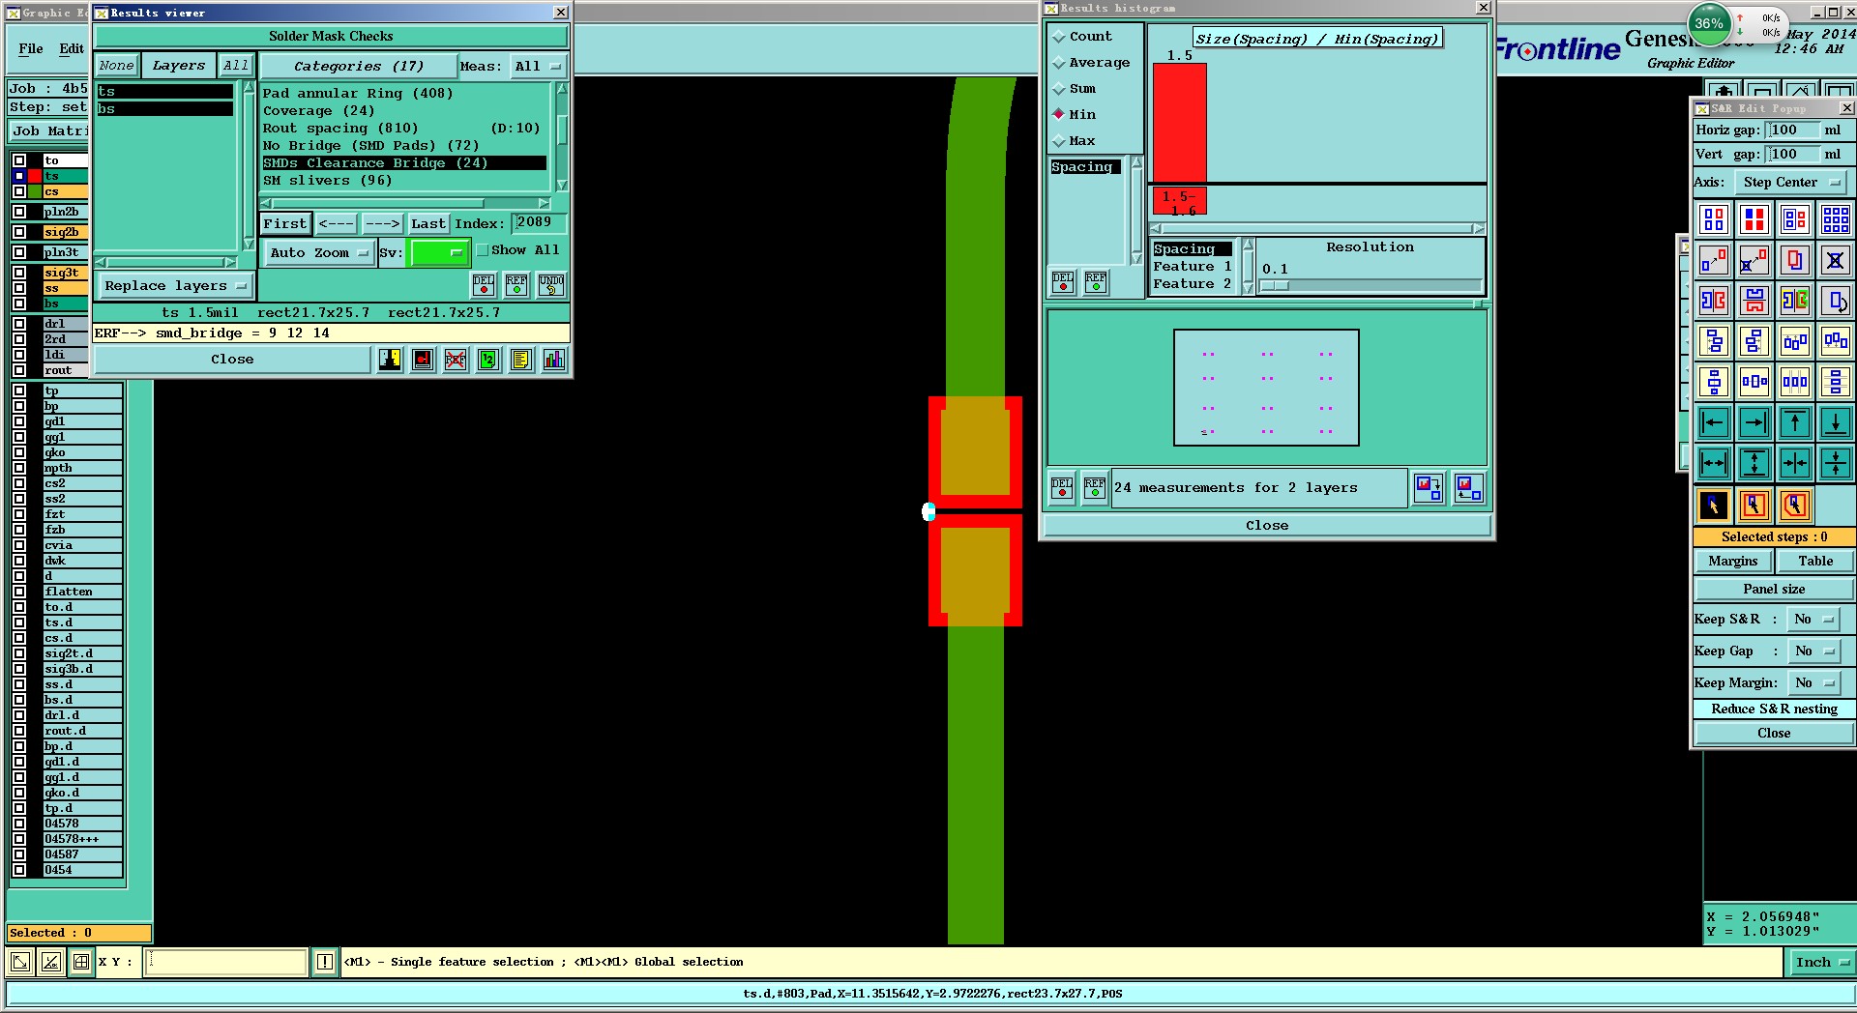Open the Keep S&R No dropdown
Image resolution: width=1857 pixels, height=1013 pixels.
1813,620
